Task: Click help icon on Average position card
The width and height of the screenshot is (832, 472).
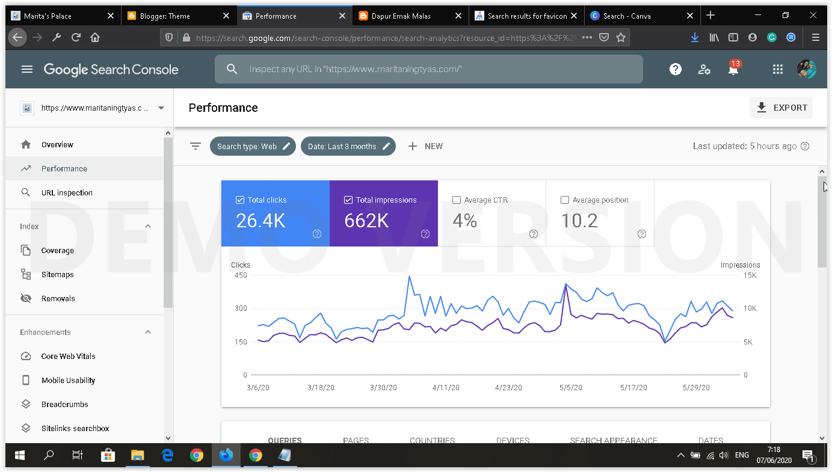Action: click(642, 234)
